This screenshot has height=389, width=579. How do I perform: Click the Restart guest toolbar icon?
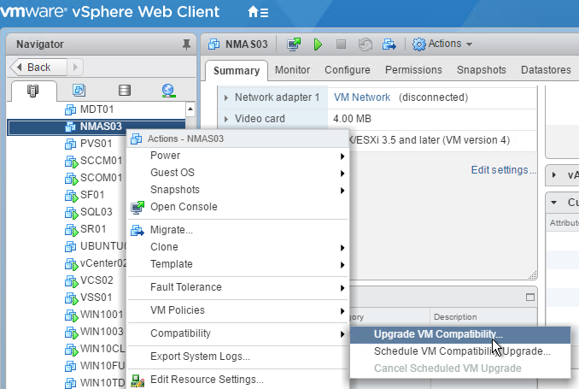click(366, 44)
